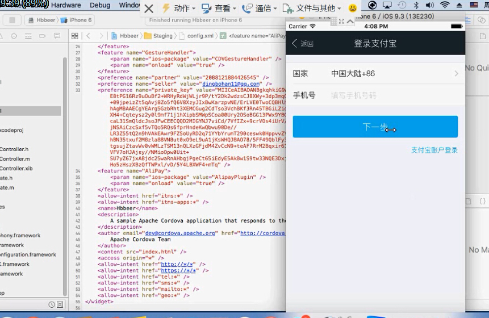
Task: Select Controller.m file in navigator
Action: (x=15, y=159)
